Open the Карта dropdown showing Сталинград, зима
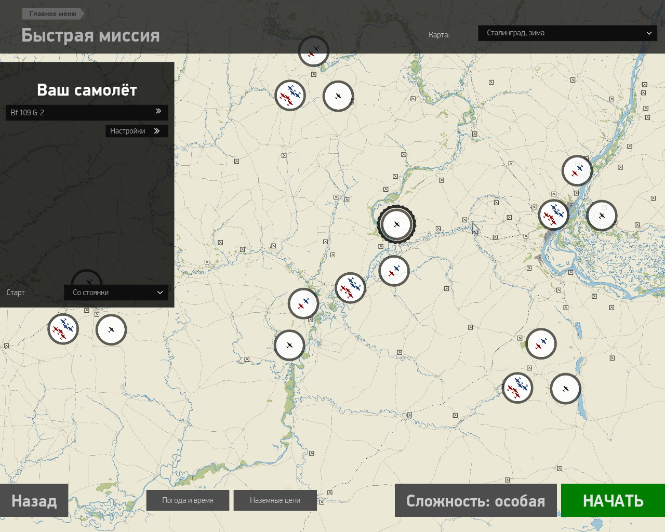 pyautogui.click(x=567, y=33)
